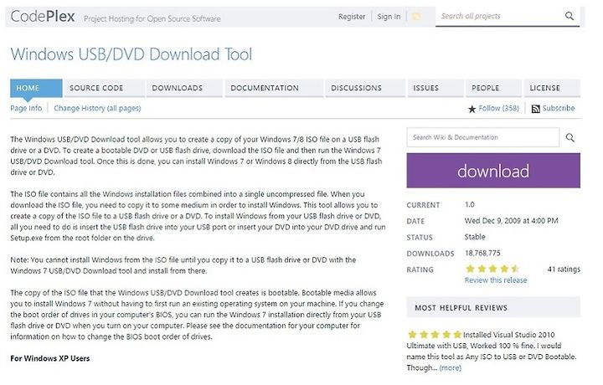The image size is (603, 385).
Task: Click the downloads count 18,768,775
Action: point(482,253)
